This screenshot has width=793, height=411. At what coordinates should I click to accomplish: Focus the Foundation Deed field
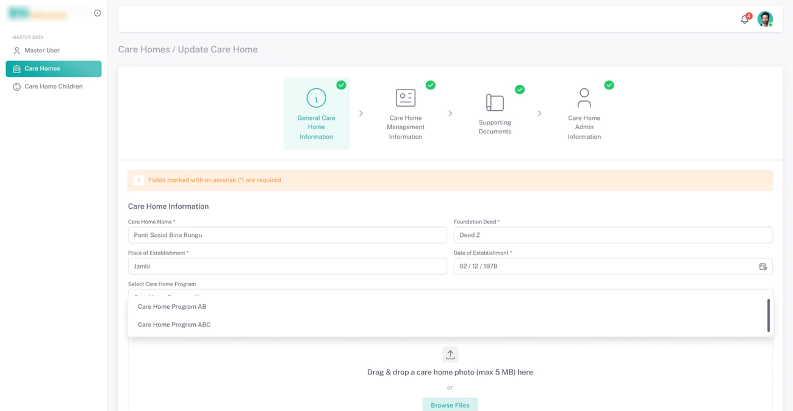point(613,235)
